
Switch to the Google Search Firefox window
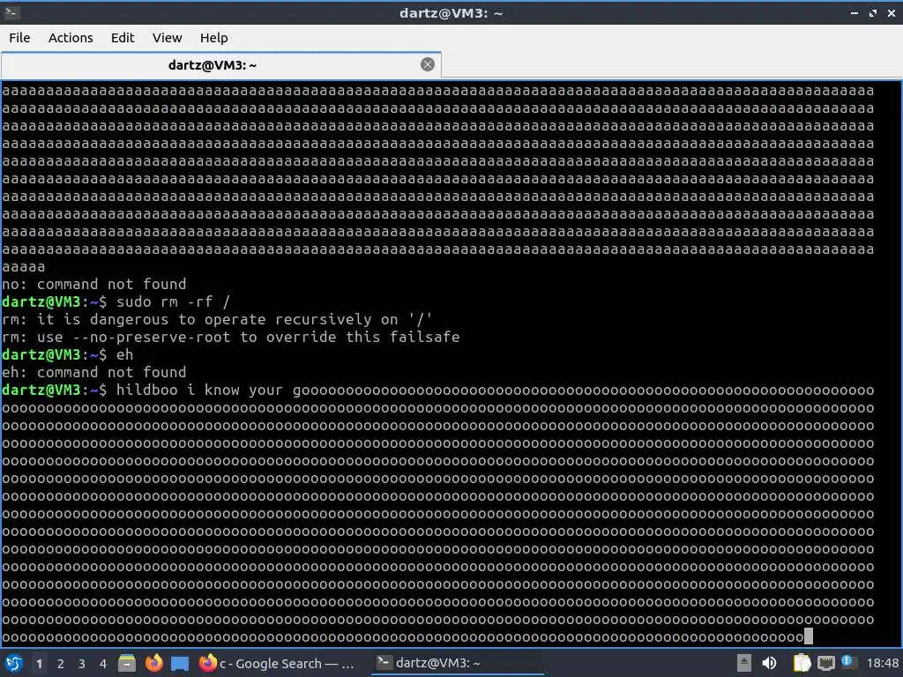pos(276,663)
